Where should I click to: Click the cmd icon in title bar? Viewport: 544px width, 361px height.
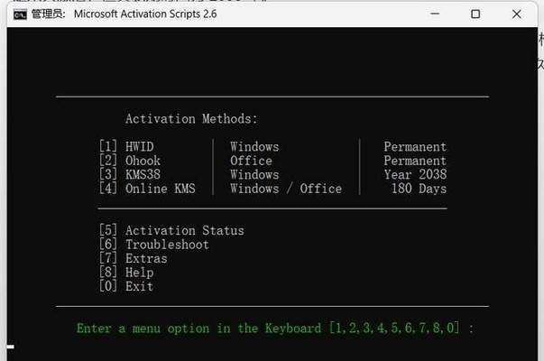coord(20,14)
